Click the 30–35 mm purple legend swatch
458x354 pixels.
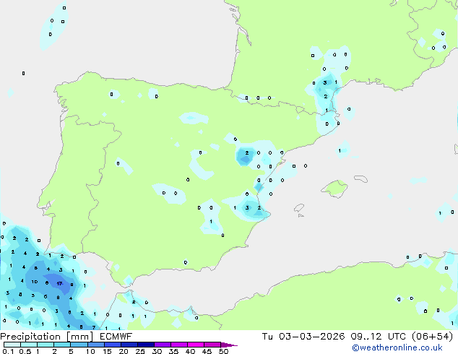click(x=162, y=345)
